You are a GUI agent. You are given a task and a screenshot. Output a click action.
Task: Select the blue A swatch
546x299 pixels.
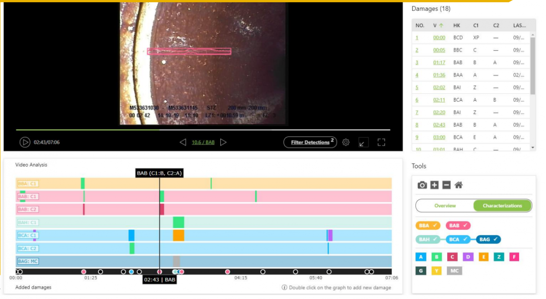(x=421, y=257)
